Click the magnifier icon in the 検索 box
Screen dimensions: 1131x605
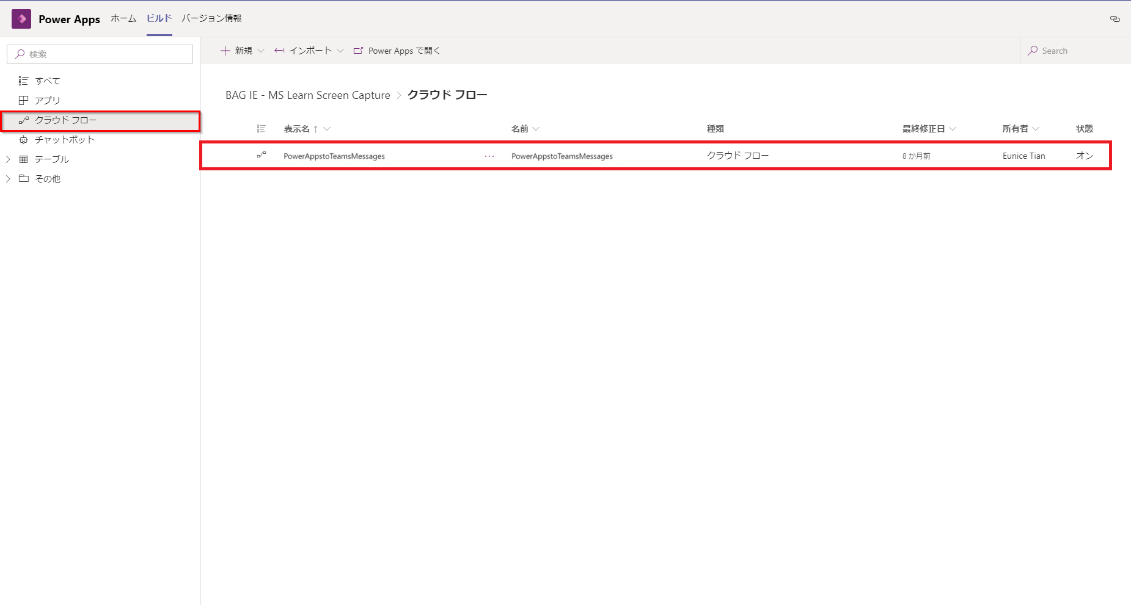click(x=20, y=54)
